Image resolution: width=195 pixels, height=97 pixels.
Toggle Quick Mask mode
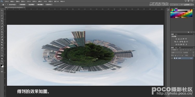(x=2, y=69)
